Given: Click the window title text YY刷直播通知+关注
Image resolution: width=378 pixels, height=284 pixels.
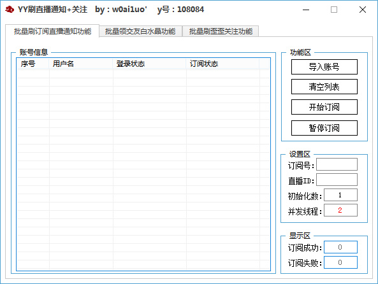Looking at the screenshot, I should click(52, 10).
